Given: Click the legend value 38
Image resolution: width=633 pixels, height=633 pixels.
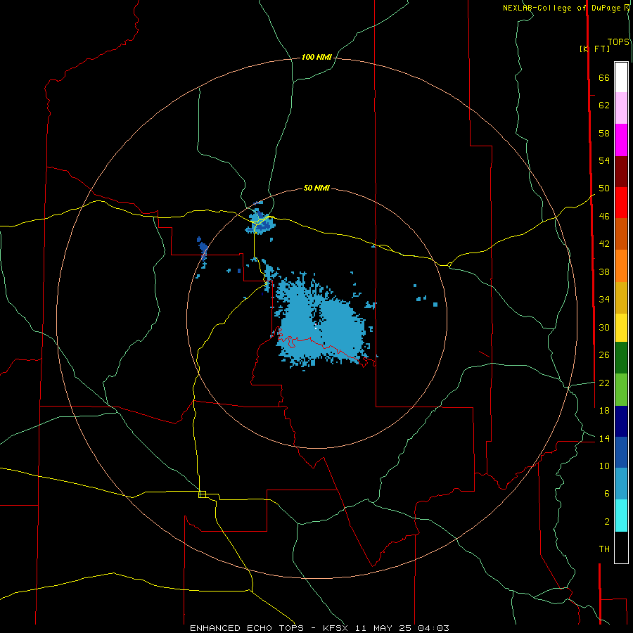Looking at the screenshot, I should coord(604,271).
